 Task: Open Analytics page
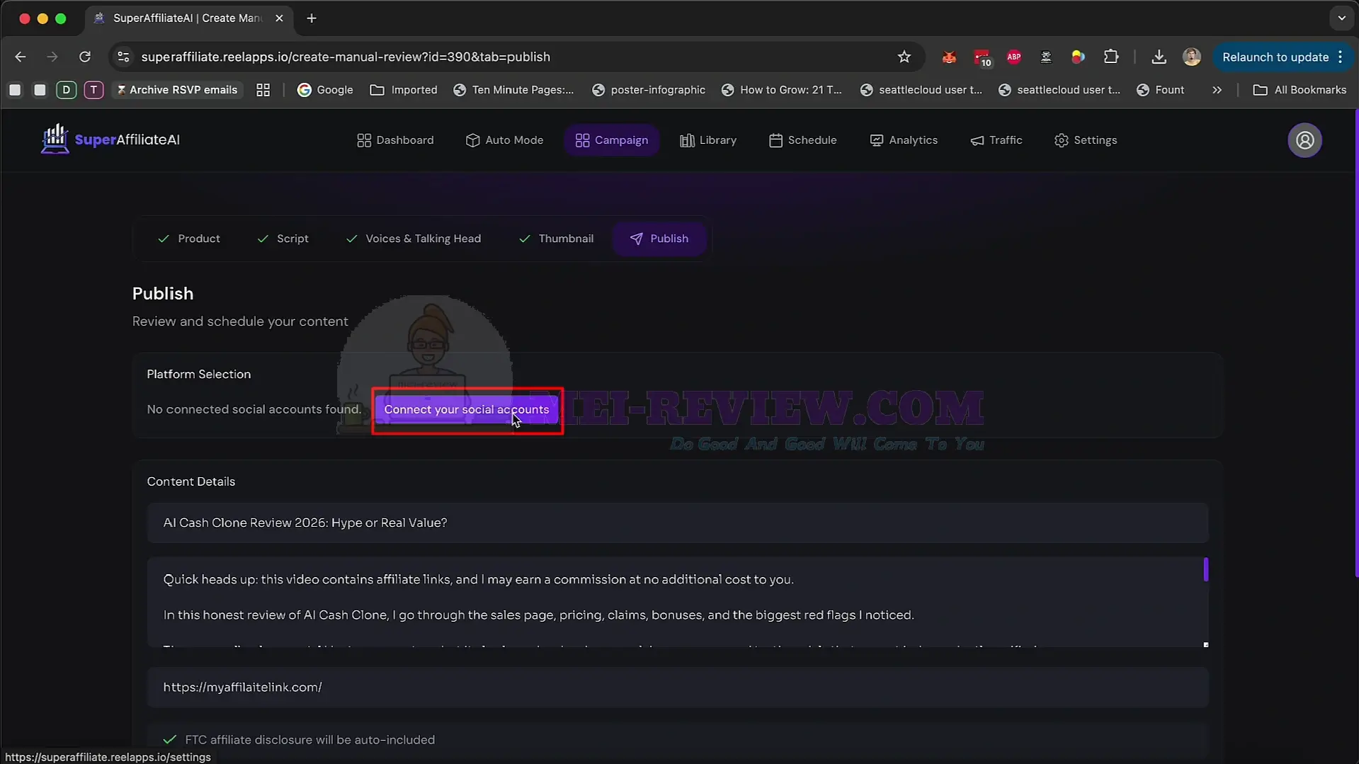pyautogui.click(x=904, y=140)
